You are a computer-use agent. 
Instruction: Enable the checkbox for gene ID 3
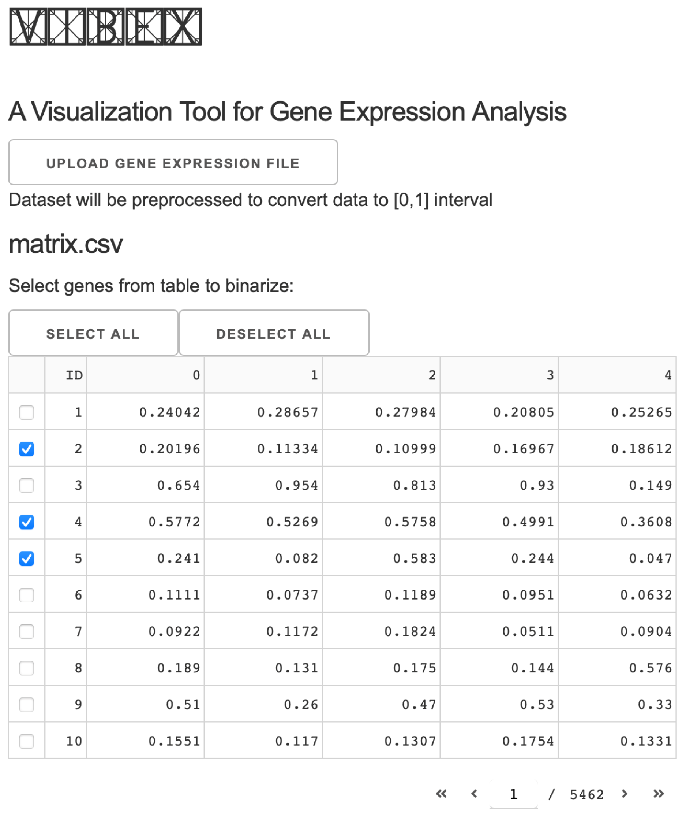tap(27, 485)
